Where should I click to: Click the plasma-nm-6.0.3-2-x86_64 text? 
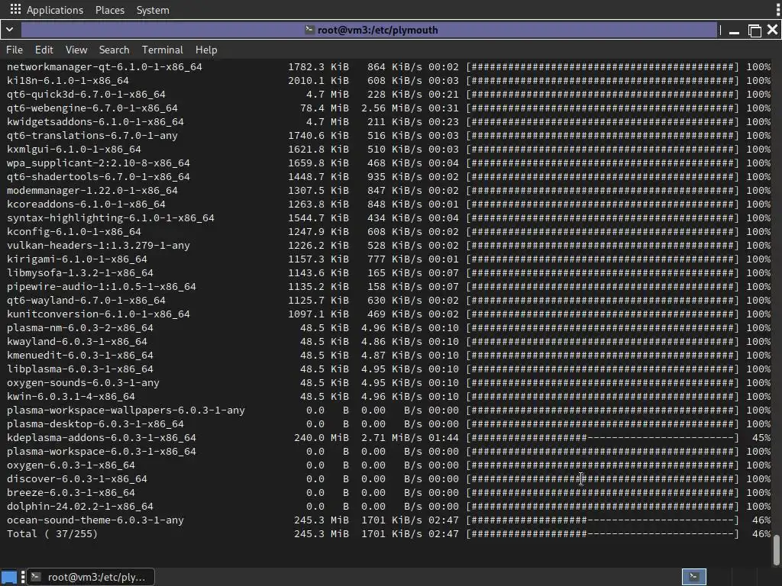pyautogui.click(x=79, y=328)
